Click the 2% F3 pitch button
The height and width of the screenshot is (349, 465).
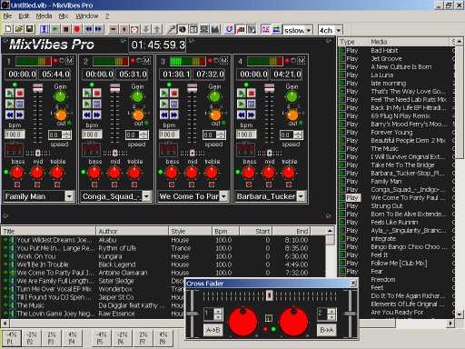52,338
